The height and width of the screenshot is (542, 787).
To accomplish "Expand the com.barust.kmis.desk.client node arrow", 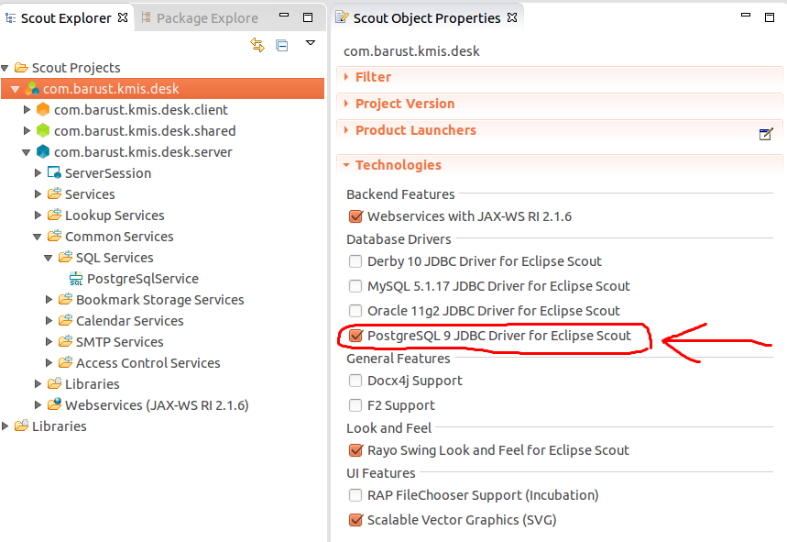I will (27, 109).
